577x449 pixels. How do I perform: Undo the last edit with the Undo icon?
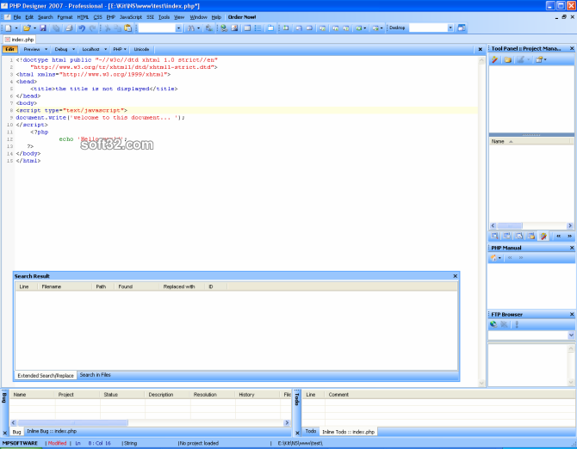82,28
